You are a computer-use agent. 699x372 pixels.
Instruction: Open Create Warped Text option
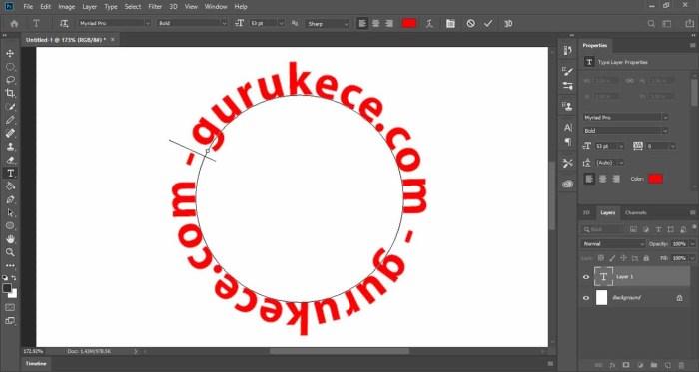tap(429, 24)
